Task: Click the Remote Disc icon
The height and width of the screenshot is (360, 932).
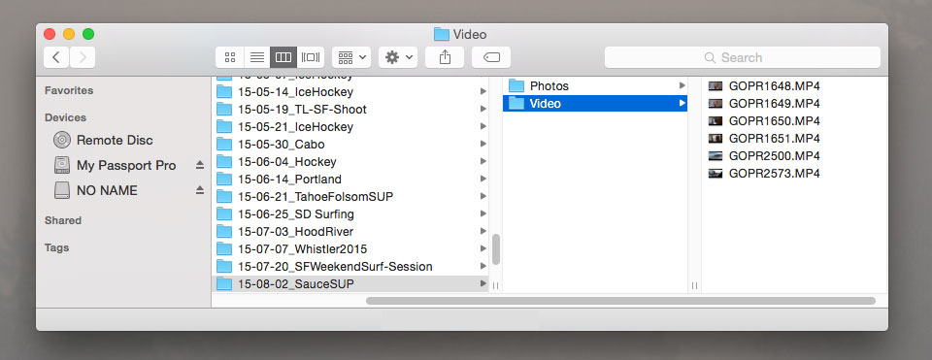Action: pyautogui.click(x=62, y=140)
